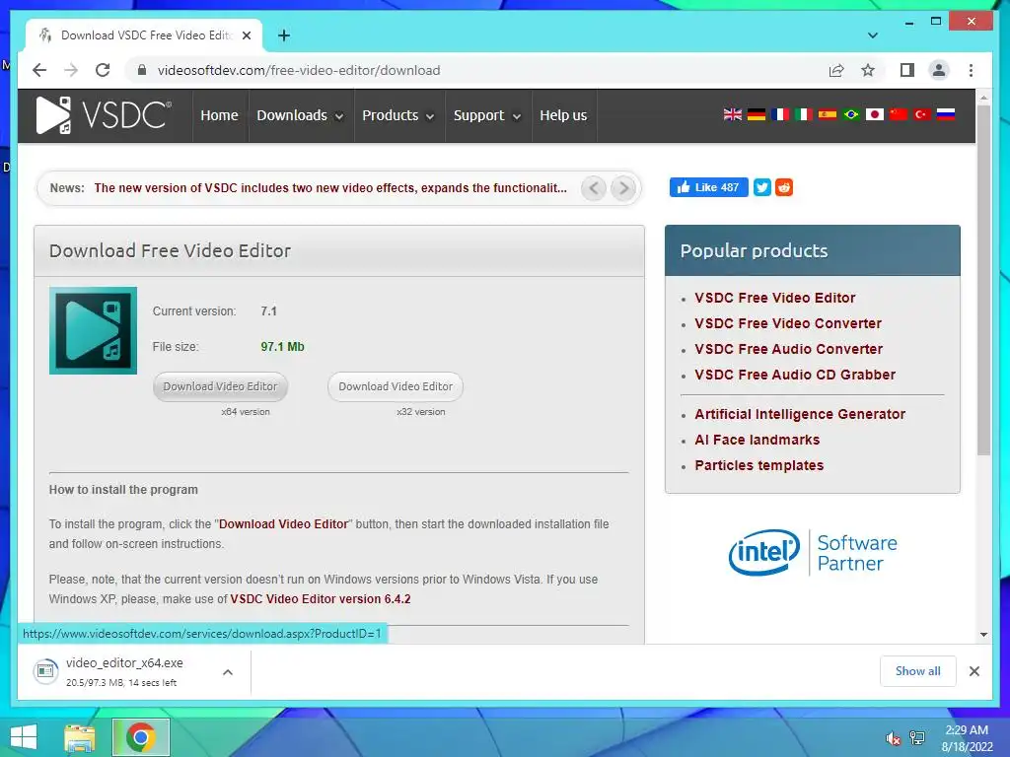Screen dimensions: 1010x757
Task: Expand Downloads menu in navbar
Action: (x=300, y=115)
